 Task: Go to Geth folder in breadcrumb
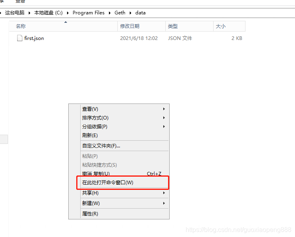point(120,13)
